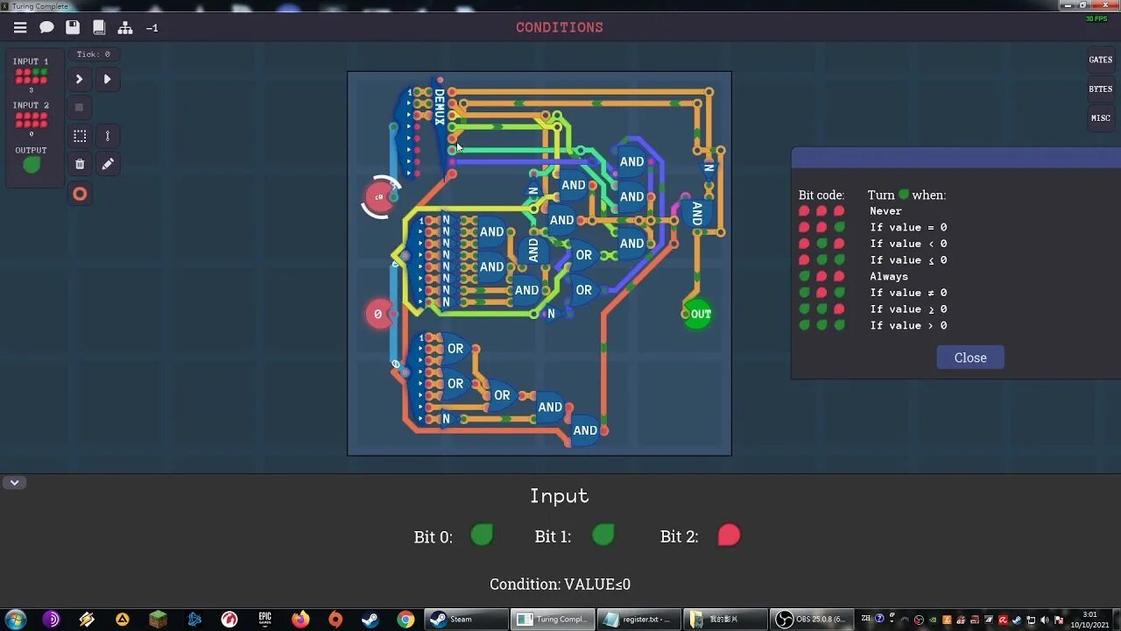1121x631 pixels.
Task: Open the manual book icon
Action: (99, 27)
